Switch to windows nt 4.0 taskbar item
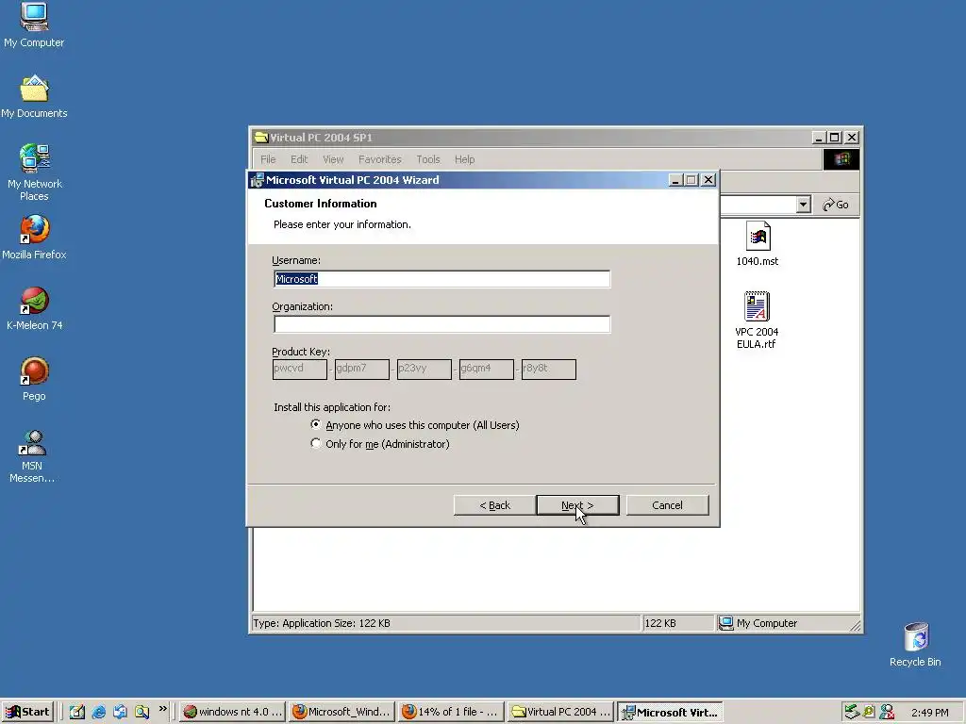The image size is (966, 724). coord(233,712)
